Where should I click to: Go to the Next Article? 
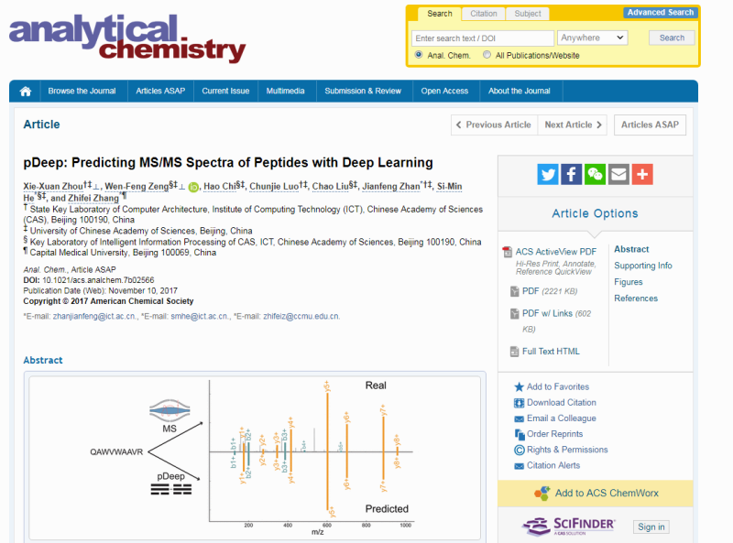[x=573, y=125]
